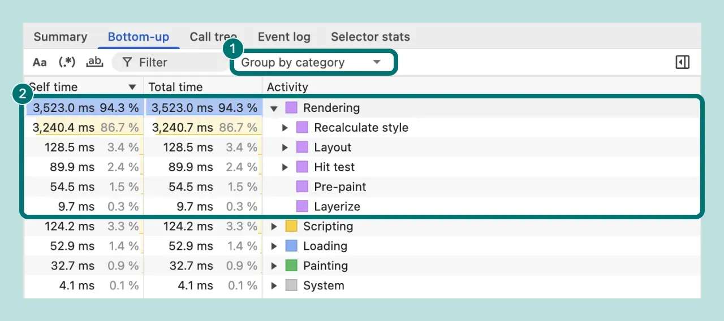Expand the Layout activity row
The image size is (724, 321).
(x=285, y=148)
